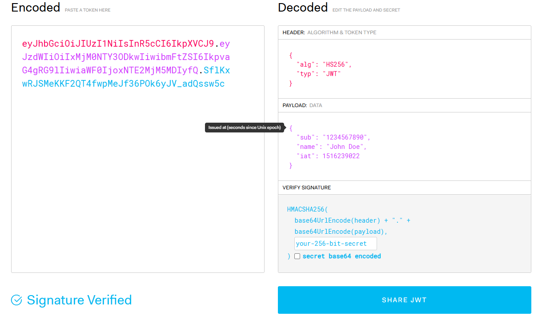Viewport: 550px width, 324px height.
Task: Click the PAYLOAD: DATA section label
Action: pyautogui.click(x=302, y=105)
